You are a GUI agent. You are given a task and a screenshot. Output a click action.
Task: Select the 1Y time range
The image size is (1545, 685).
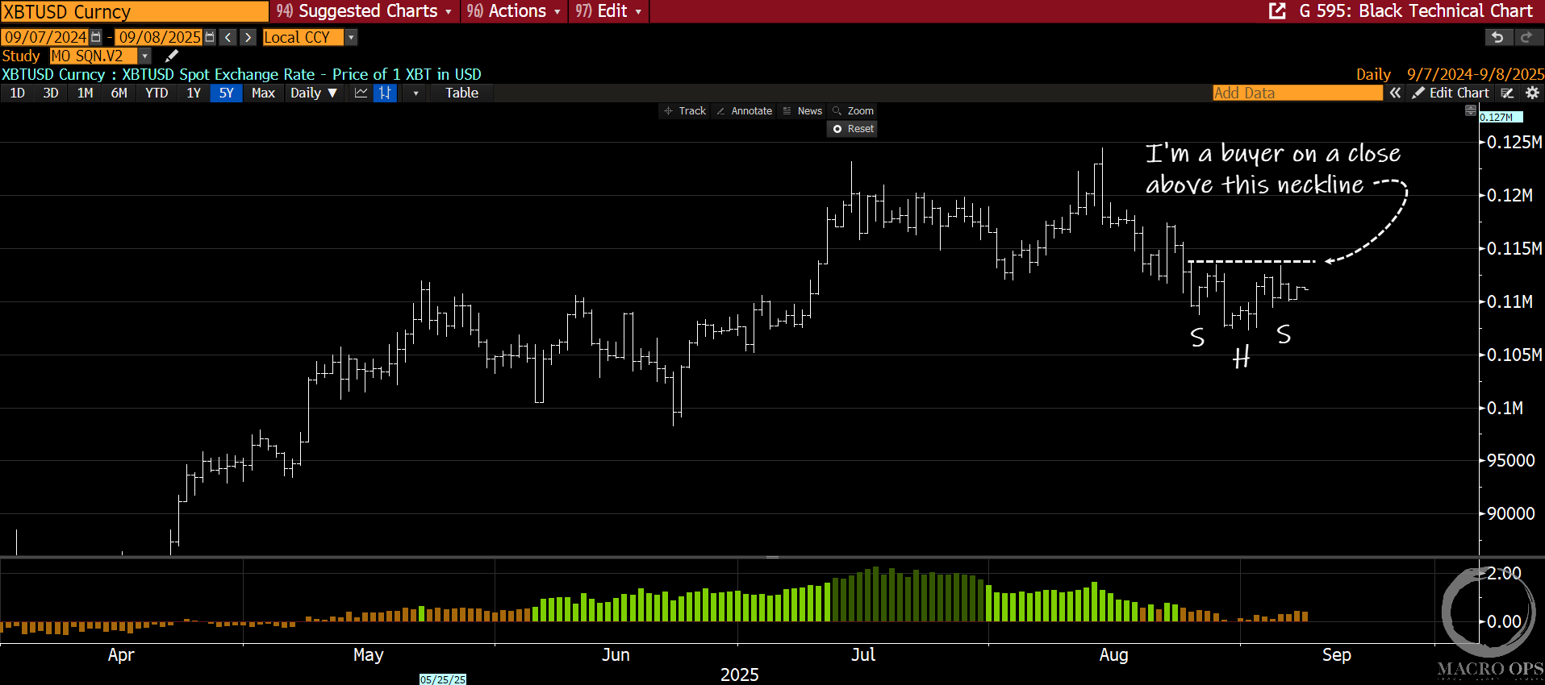pyautogui.click(x=194, y=93)
